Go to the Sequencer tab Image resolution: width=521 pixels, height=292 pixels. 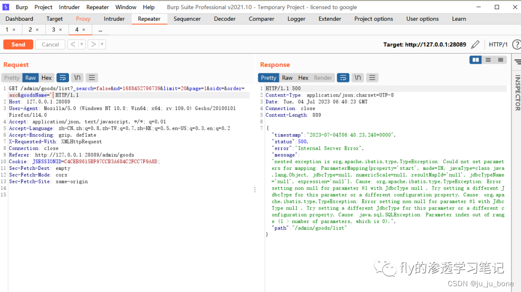tap(187, 19)
